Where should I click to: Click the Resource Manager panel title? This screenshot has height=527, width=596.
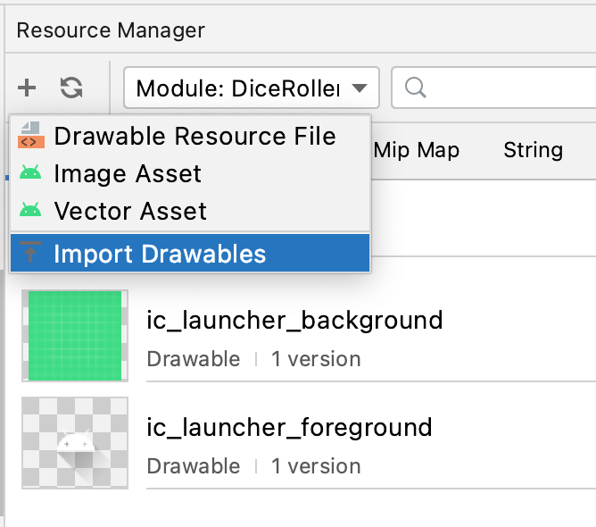(111, 30)
